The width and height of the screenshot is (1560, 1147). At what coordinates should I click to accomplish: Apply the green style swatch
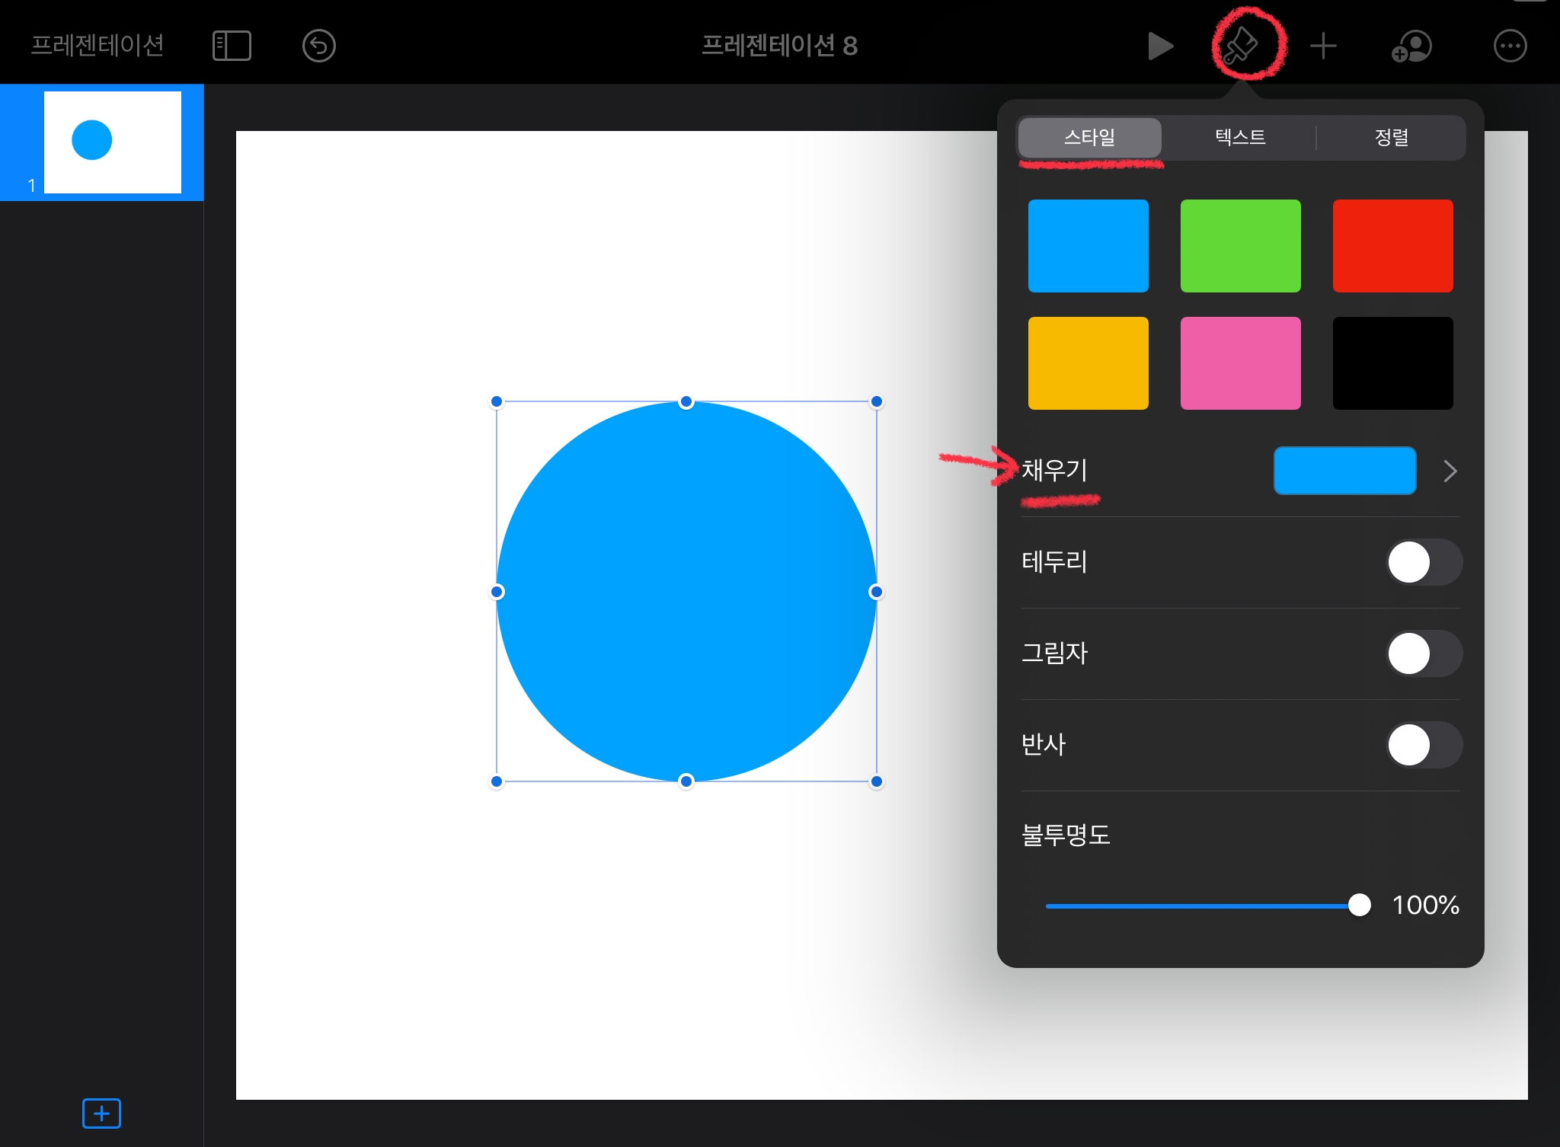point(1240,245)
